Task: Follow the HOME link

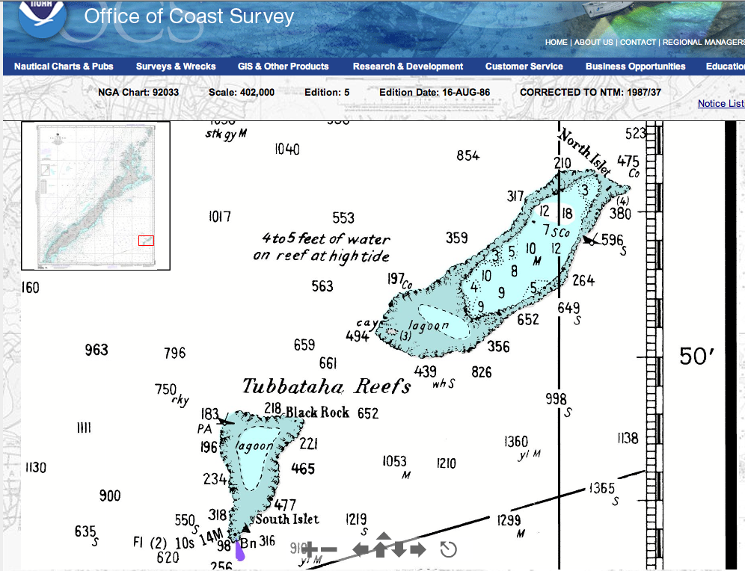Action: coord(557,43)
